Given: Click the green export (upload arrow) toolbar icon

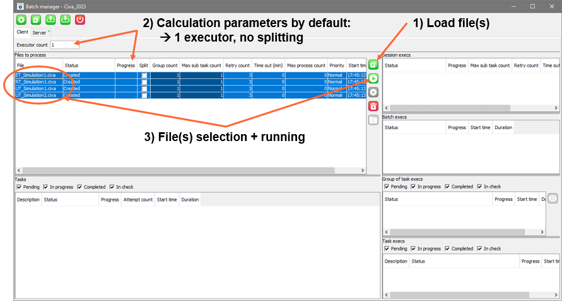Looking at the screenshot, I should (50, 20).
